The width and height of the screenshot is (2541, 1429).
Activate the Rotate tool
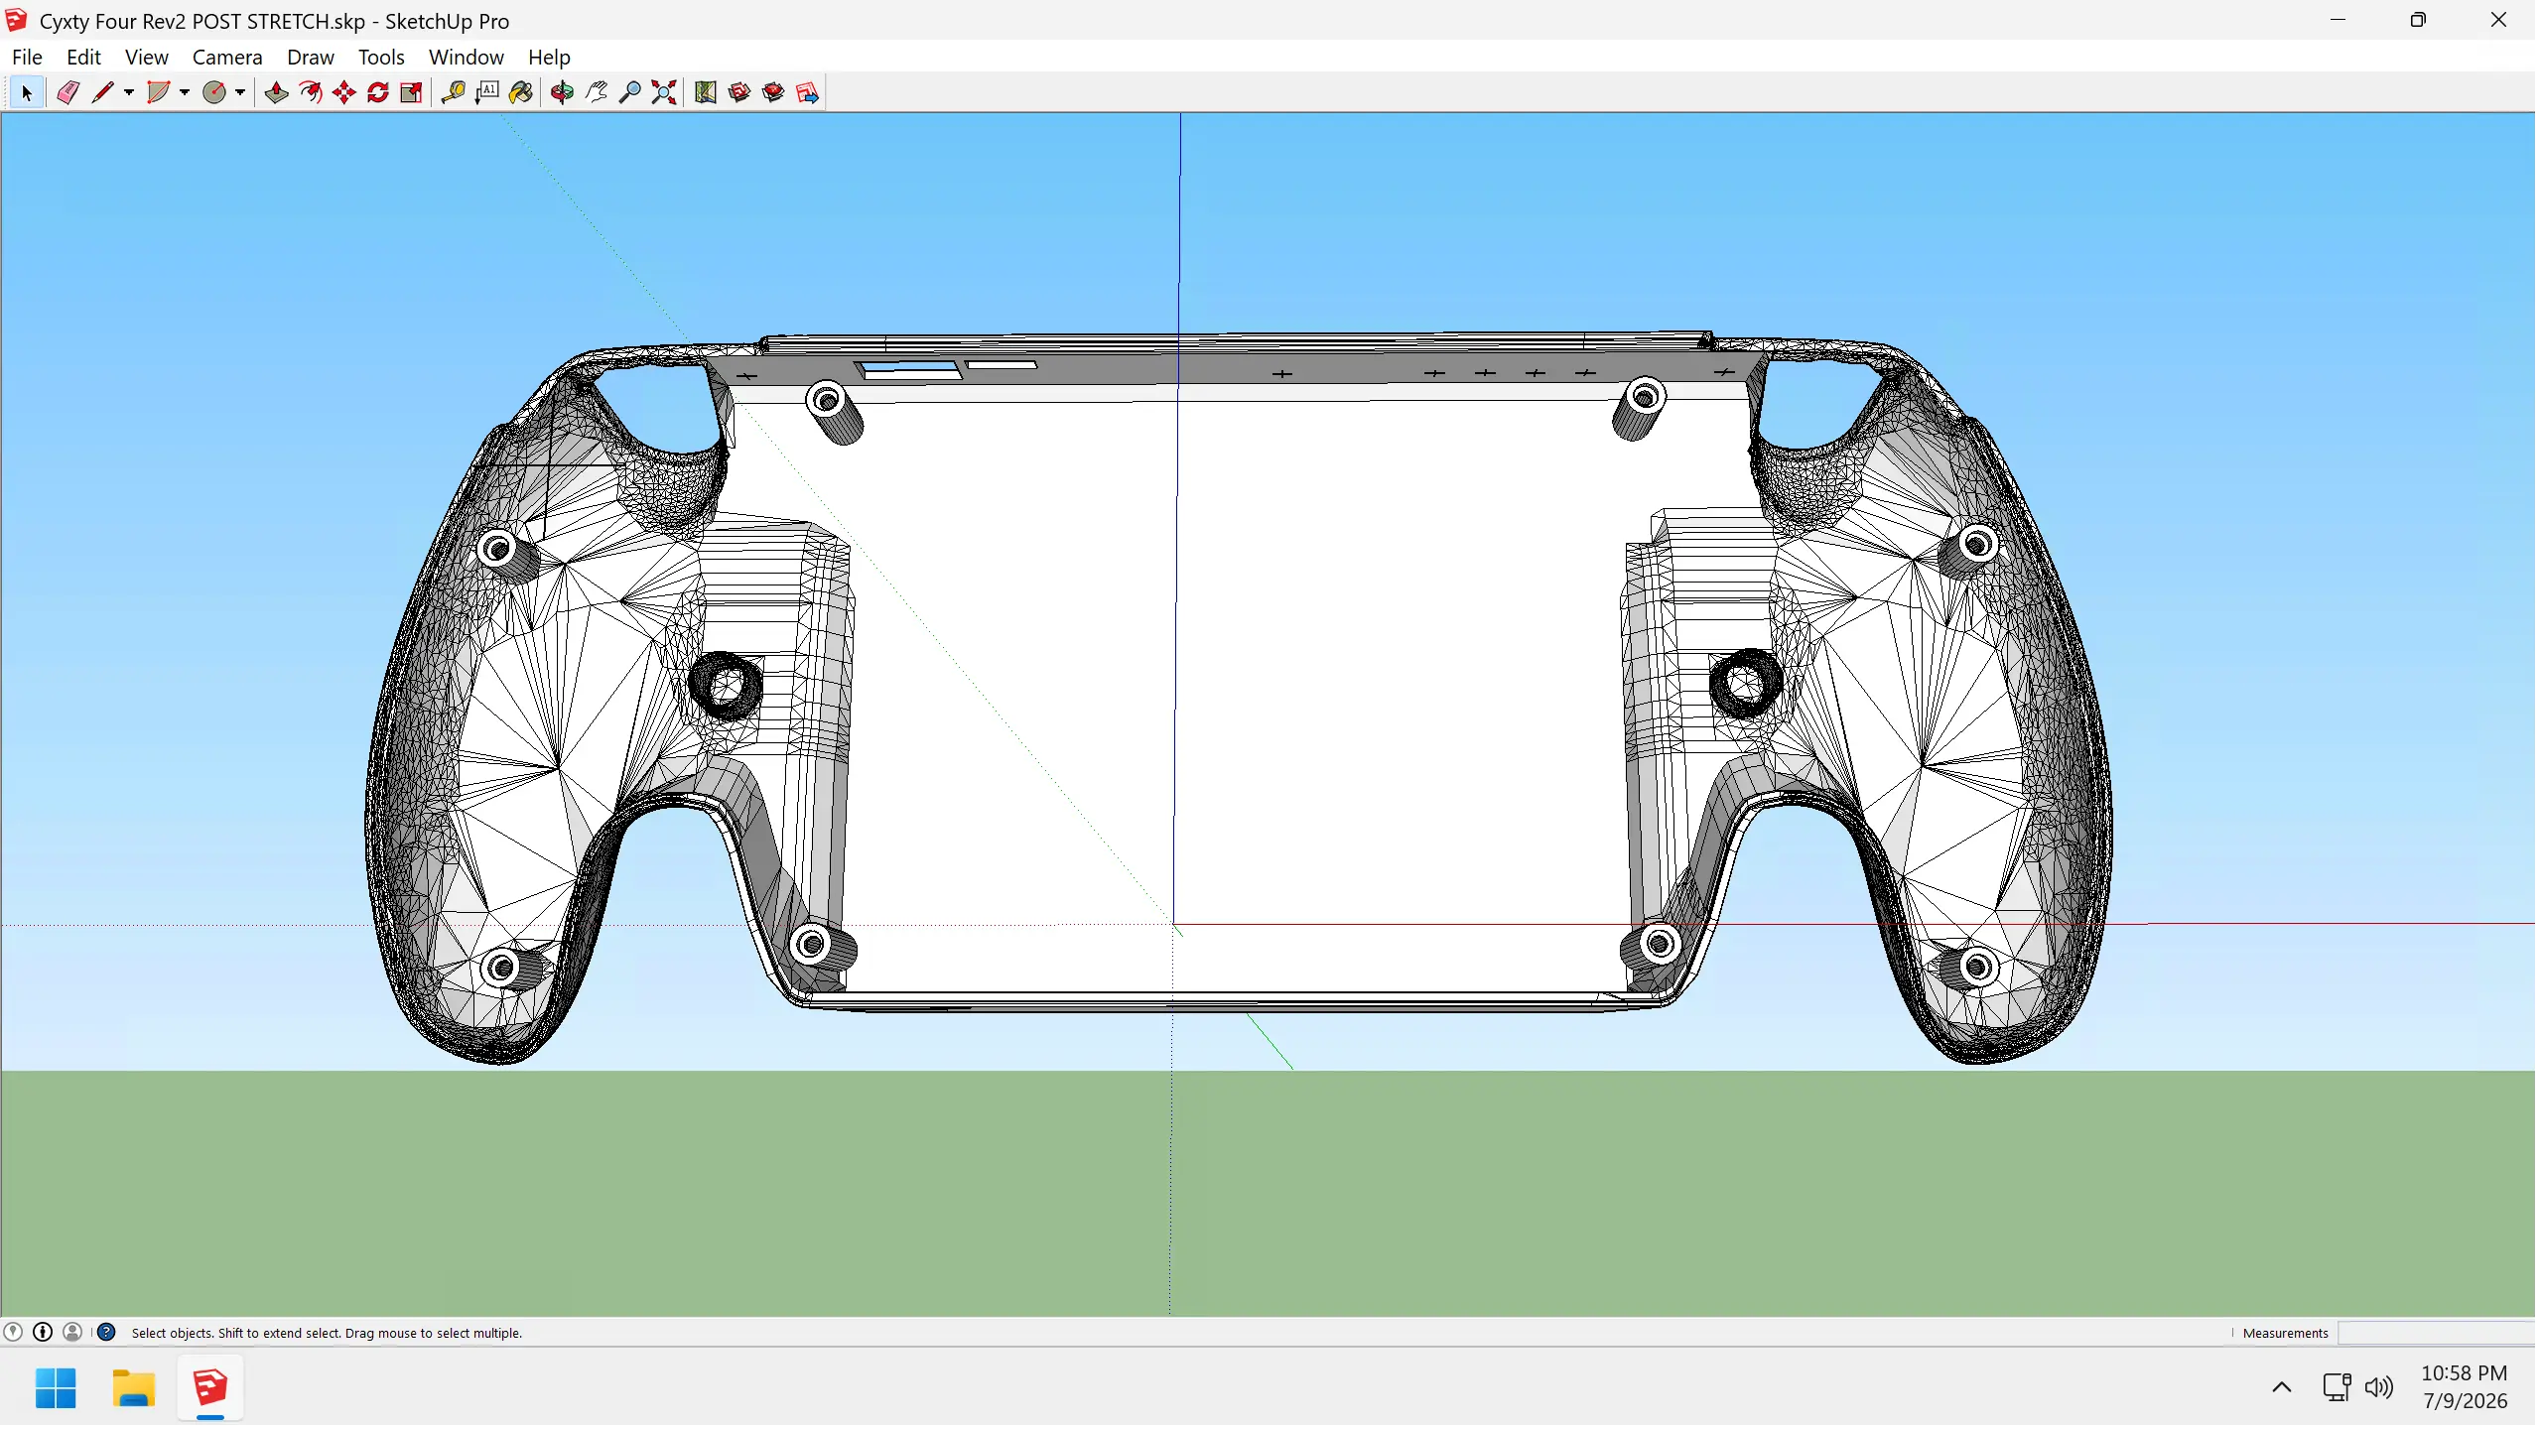[x=378, y=93]
